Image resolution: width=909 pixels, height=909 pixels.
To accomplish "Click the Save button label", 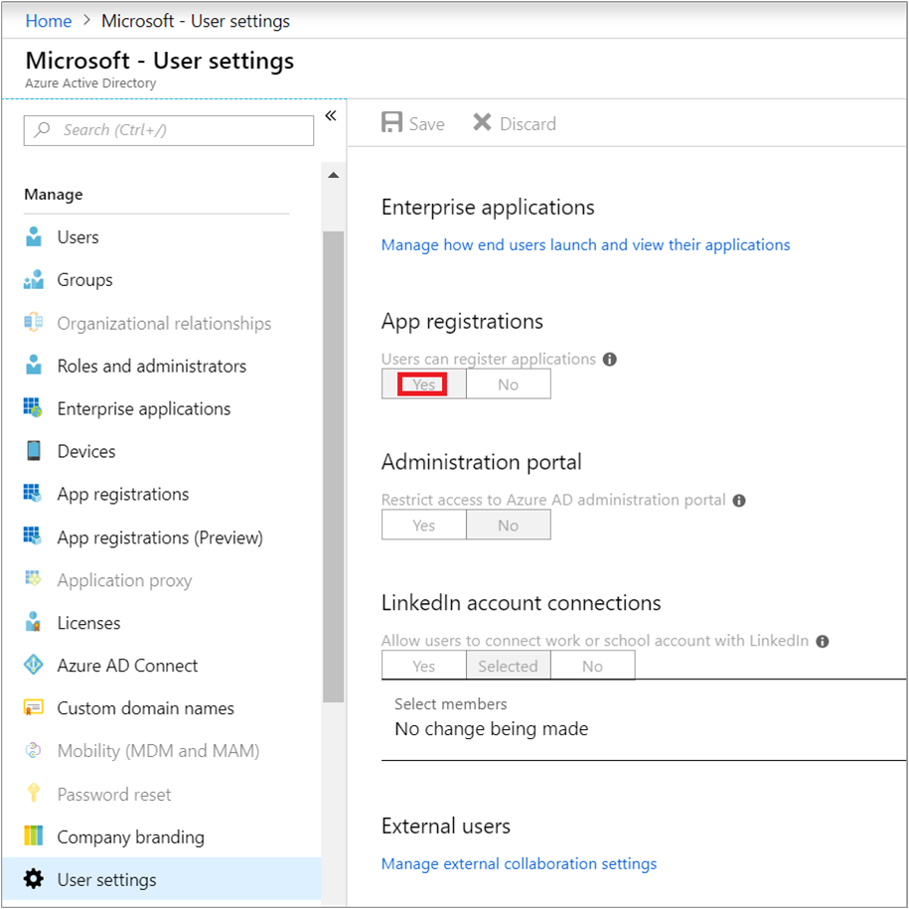I will pos(426,123).
